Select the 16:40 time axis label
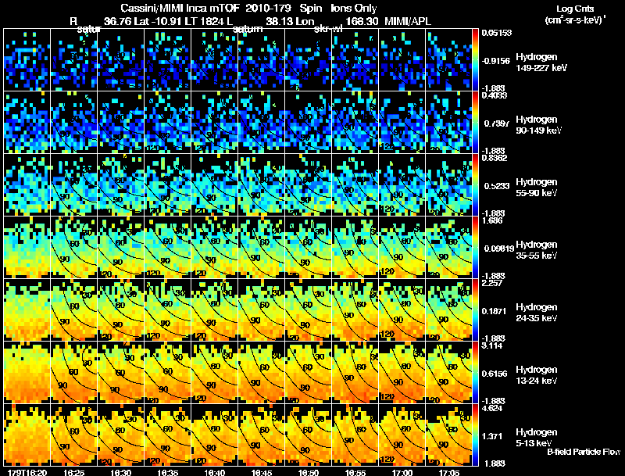This screenshot has height=476, width=625. pos(213,472)
